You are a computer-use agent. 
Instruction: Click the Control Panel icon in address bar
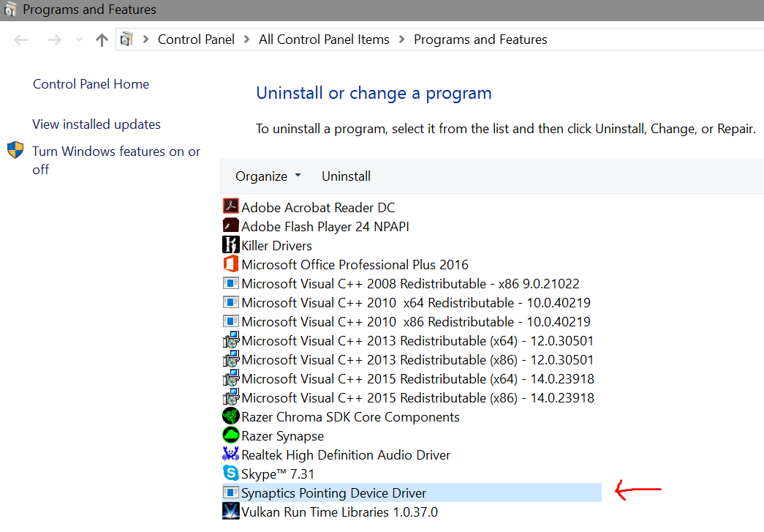(126, 39)
